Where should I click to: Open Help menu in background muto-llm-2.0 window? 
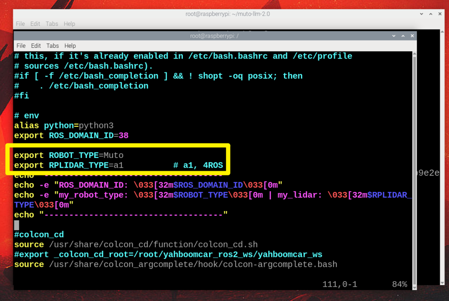pos(69,24)
